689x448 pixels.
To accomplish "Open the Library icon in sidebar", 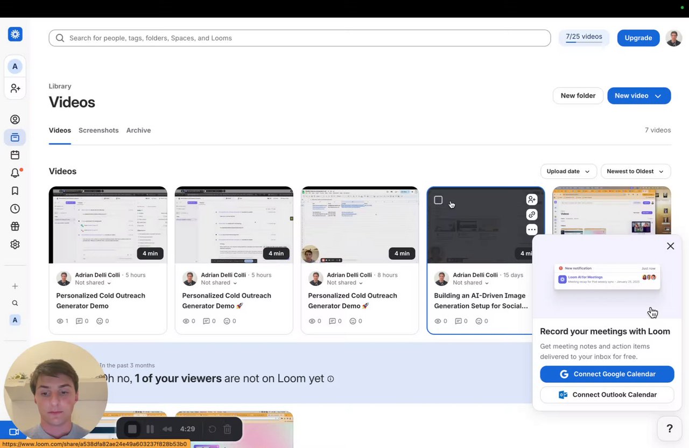I will coord(15,137).
